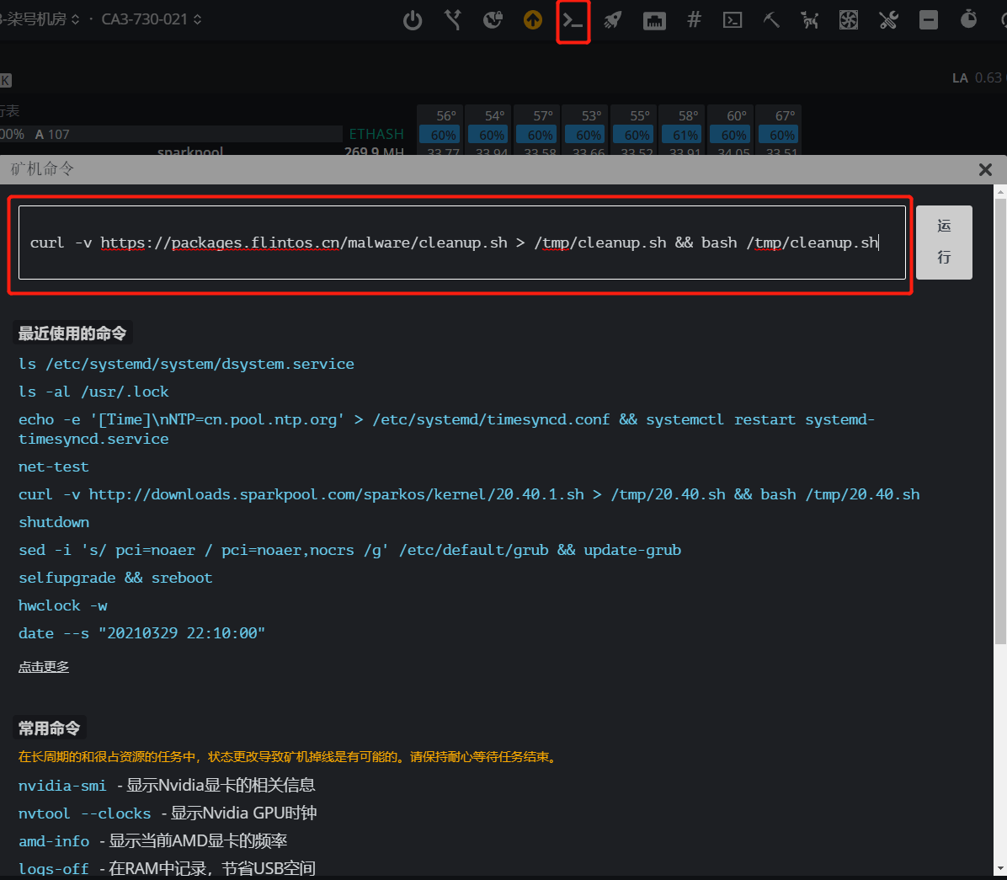Screen dimensions: 1007x880
Task: Click the orange upgrade icon
Action: pyautogui.click(x=533, y=20)
